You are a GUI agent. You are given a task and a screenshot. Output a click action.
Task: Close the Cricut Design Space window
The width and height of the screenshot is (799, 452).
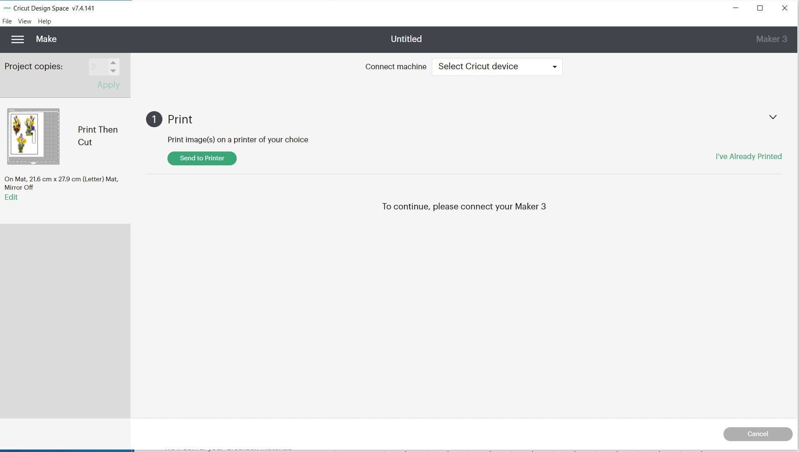[784, 8]
